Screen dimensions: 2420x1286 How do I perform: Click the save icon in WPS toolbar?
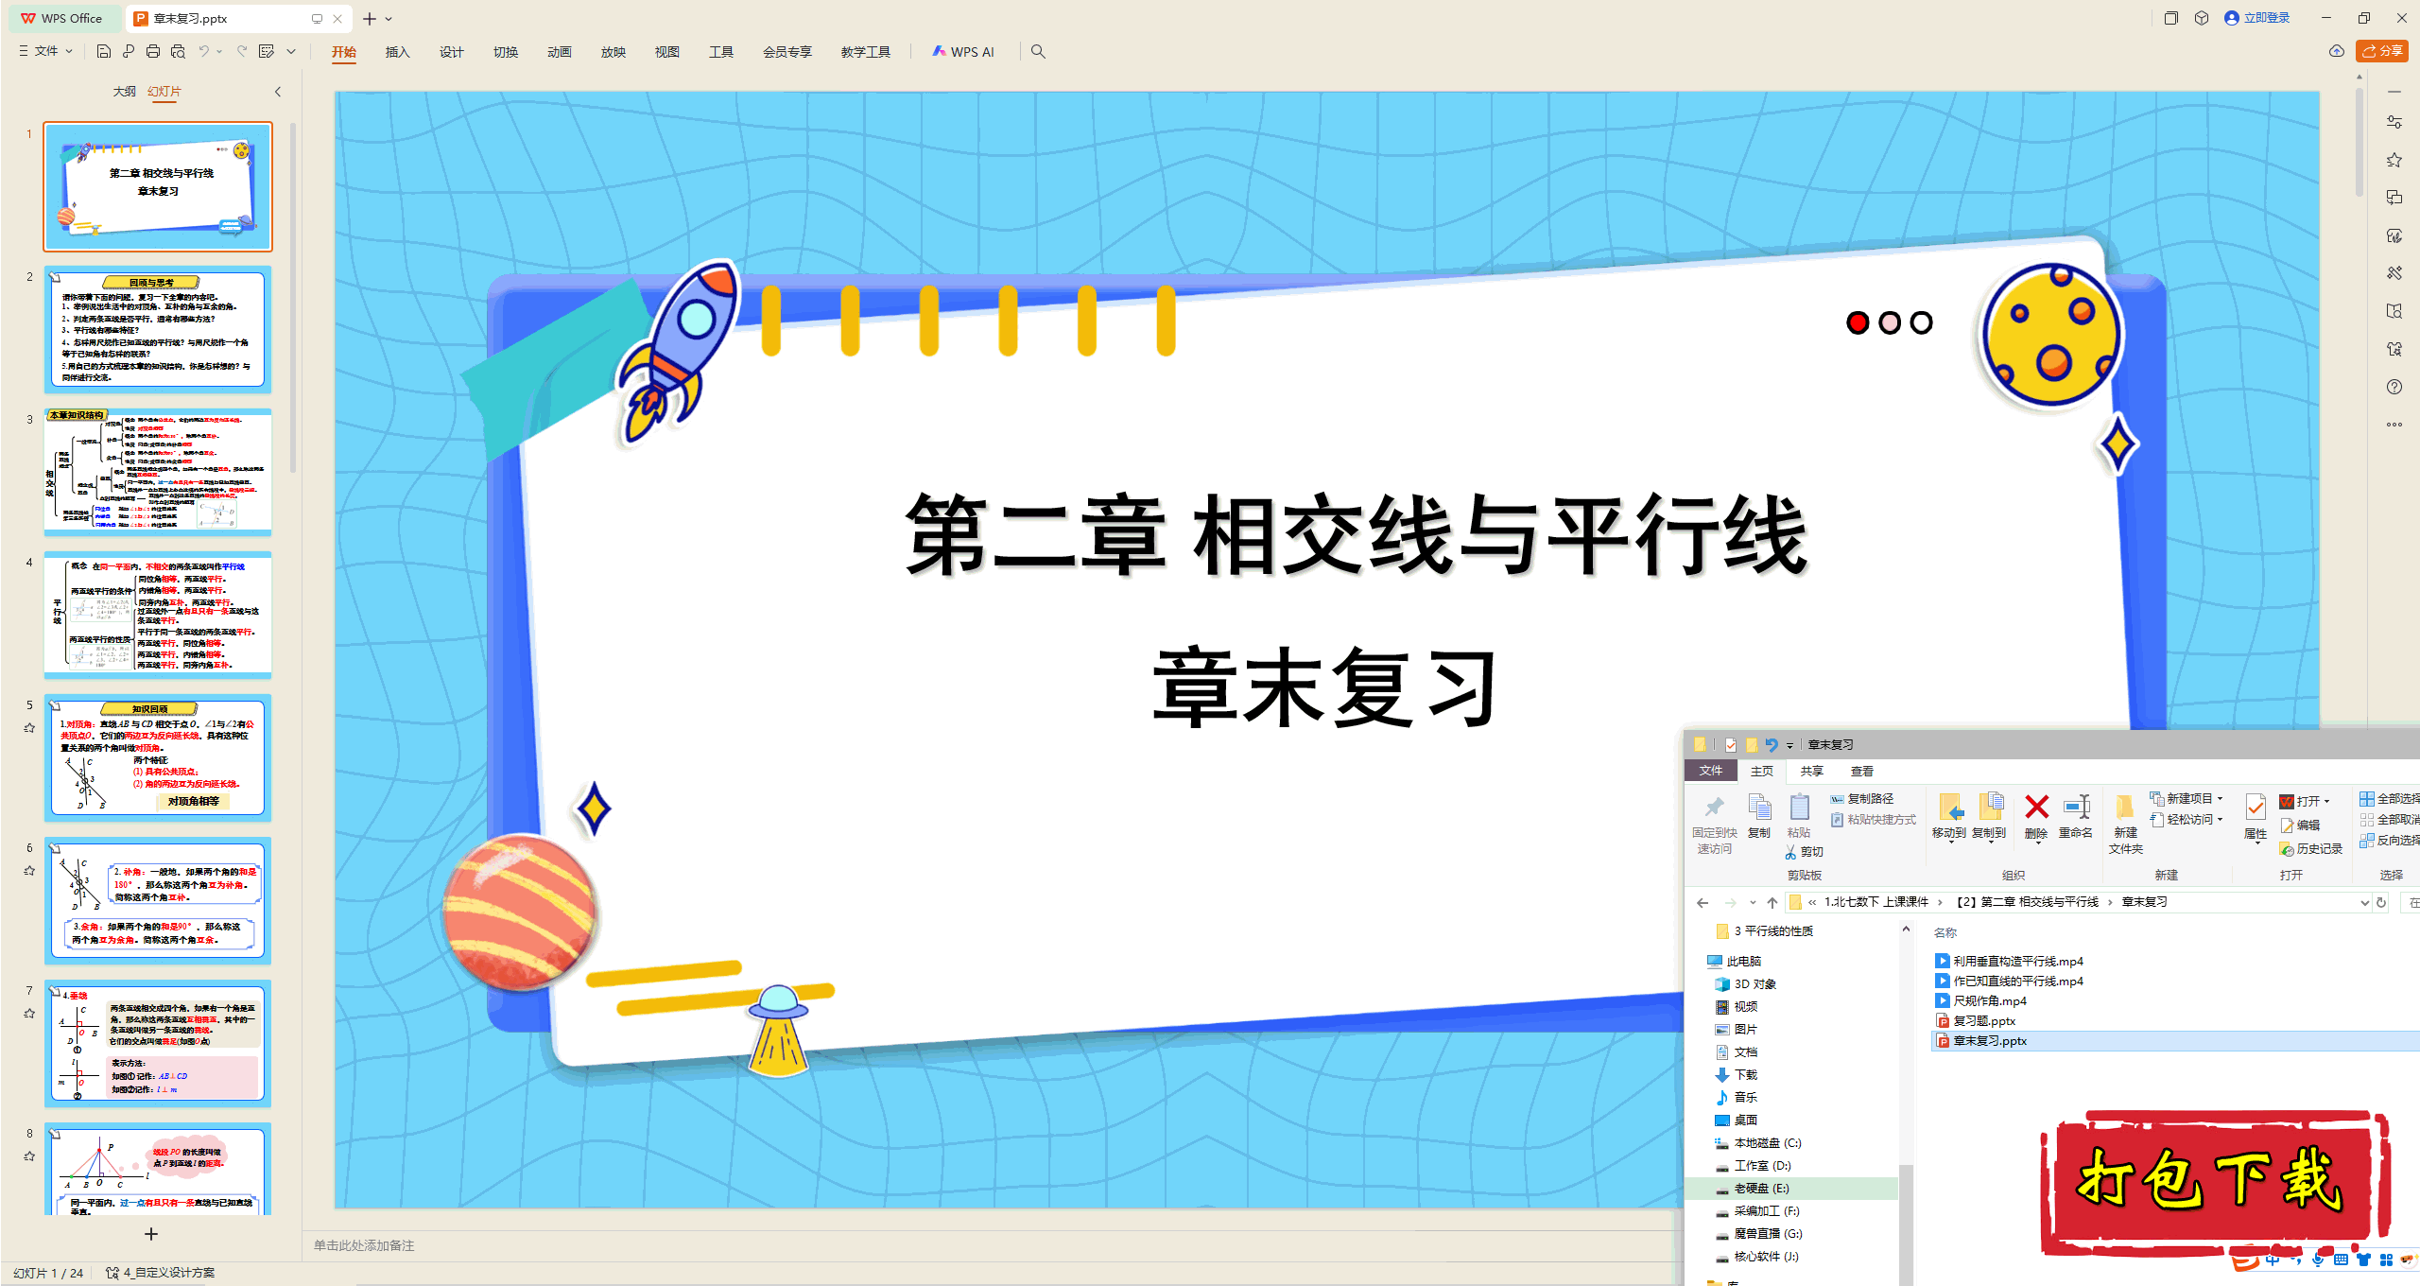click(104, 51)
